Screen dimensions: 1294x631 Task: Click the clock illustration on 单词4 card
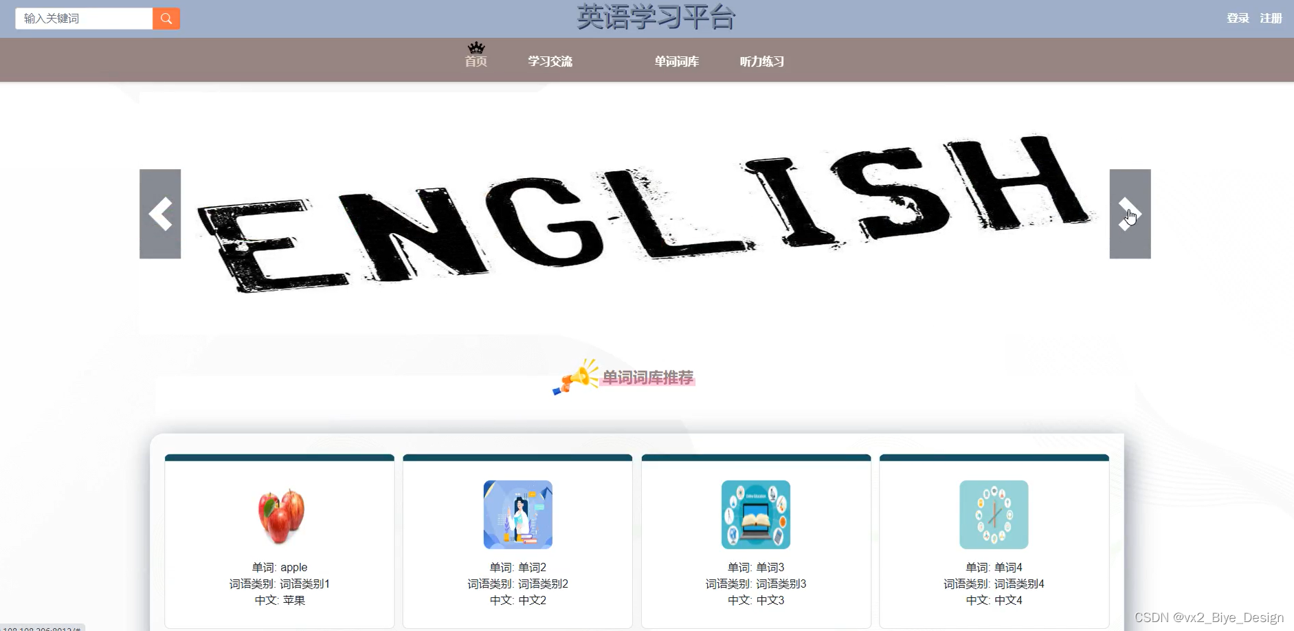click(994, 514)
